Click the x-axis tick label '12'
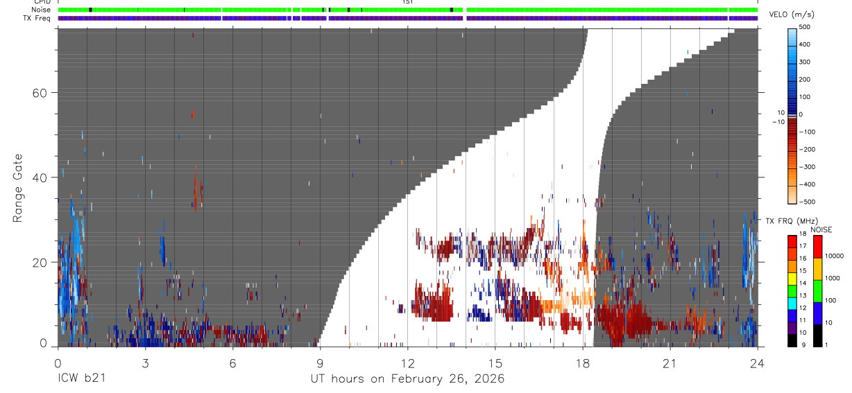The height and width of the screenshot is (393, 852). [408, 363]
